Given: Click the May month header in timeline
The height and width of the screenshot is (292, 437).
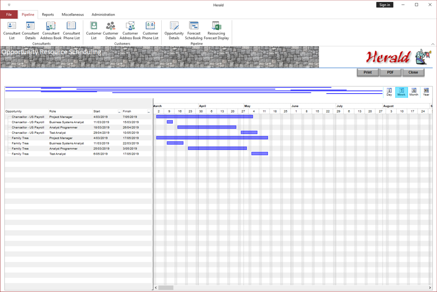Looking at the screenshot, I should click(267, 106).
